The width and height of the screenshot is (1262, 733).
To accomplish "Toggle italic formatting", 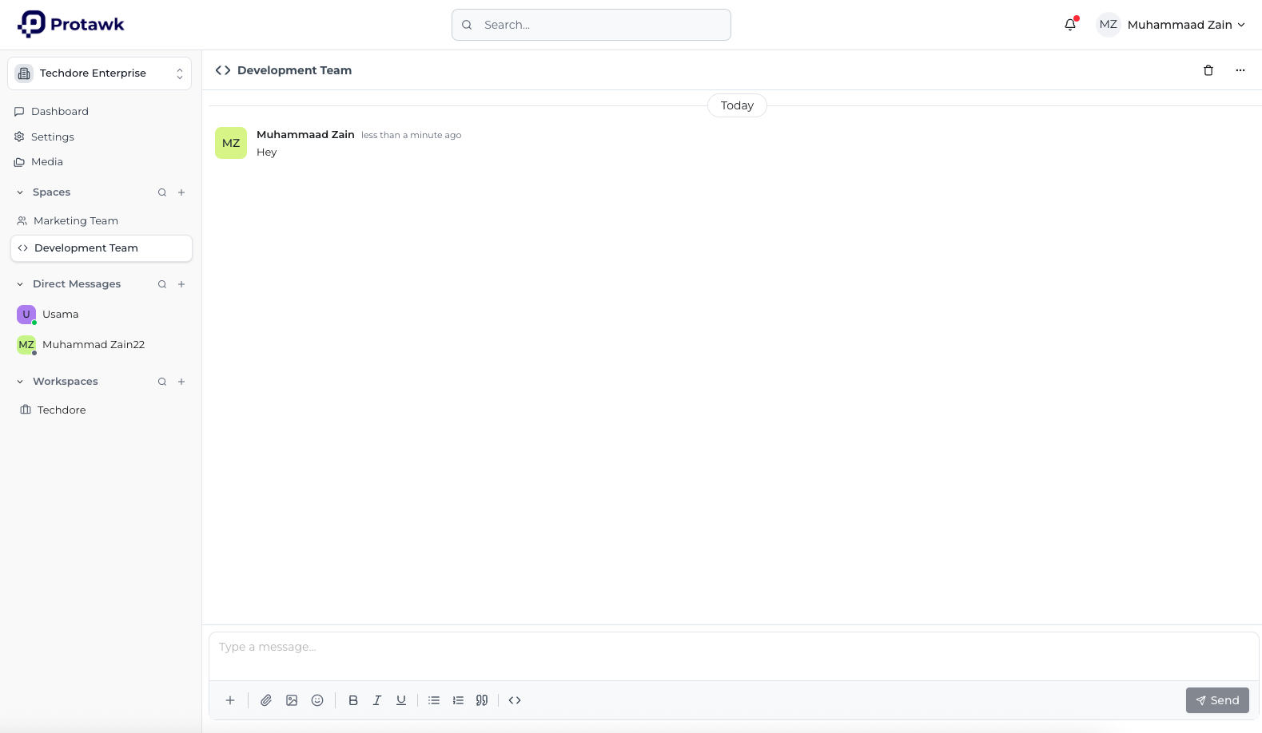I will [x=377, y=700].
